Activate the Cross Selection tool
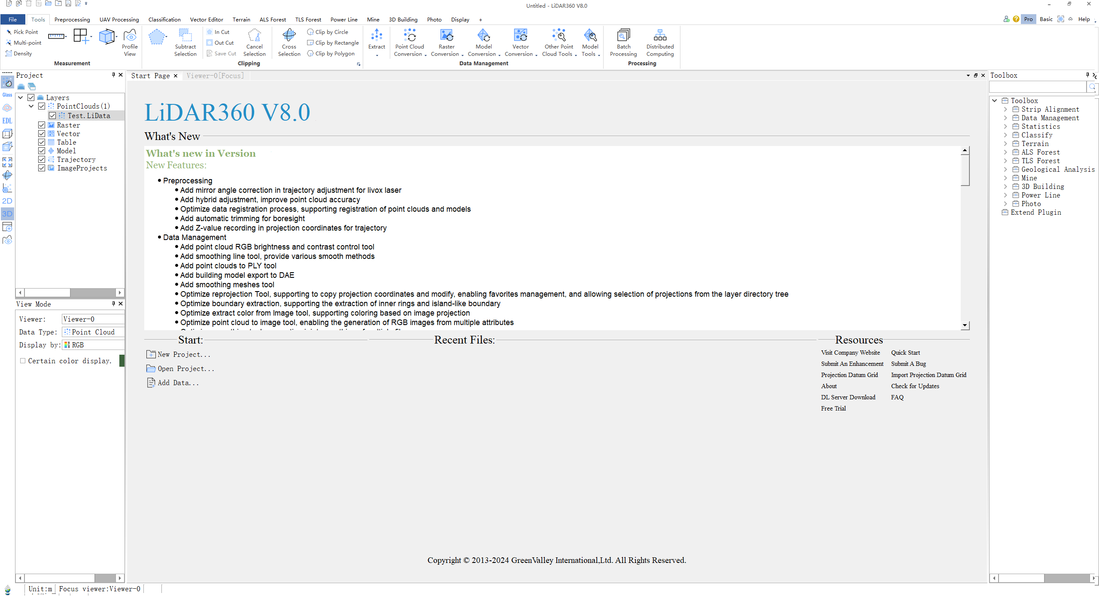Viewport: 1099px width, 596px height. (289, 43)
